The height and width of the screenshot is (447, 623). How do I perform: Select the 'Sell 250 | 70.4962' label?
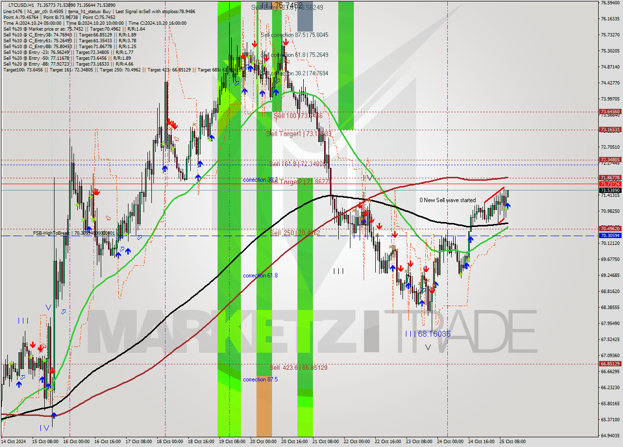[295, 233]
